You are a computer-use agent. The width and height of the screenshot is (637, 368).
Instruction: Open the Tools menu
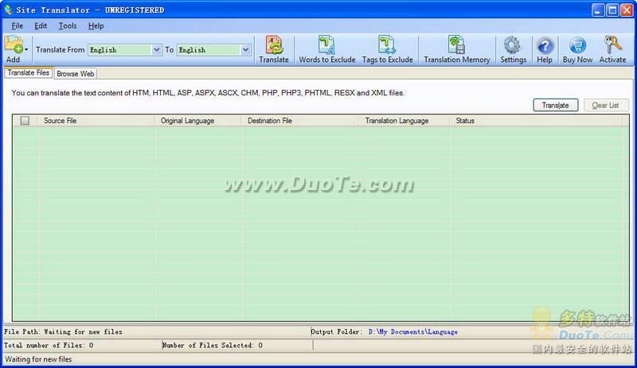click(x=68, y=26)
